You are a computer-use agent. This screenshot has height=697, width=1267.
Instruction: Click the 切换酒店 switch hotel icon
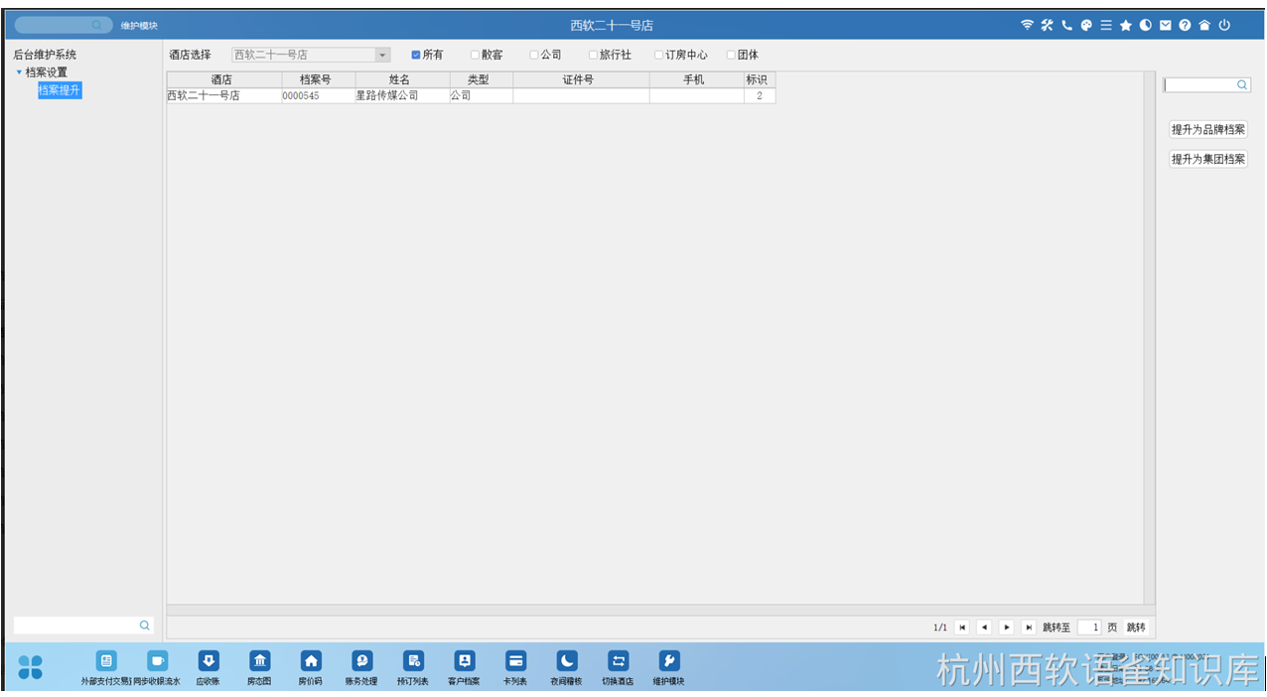(x=618, y=661)
